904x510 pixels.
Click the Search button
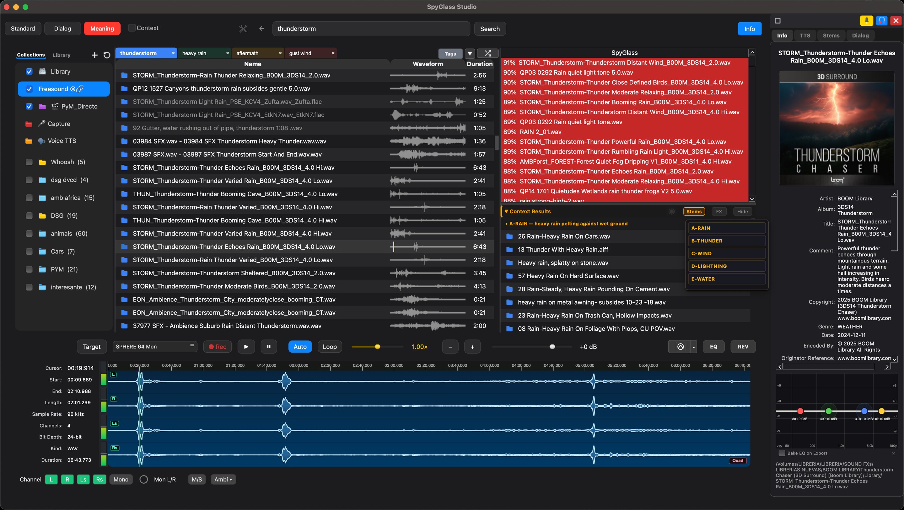(490, 29)
